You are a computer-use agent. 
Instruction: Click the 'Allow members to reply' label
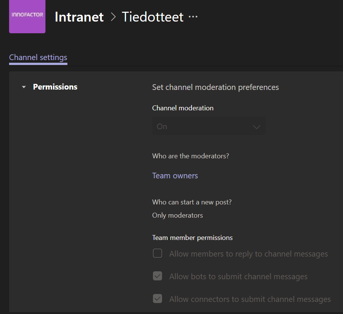pos(248,254)
